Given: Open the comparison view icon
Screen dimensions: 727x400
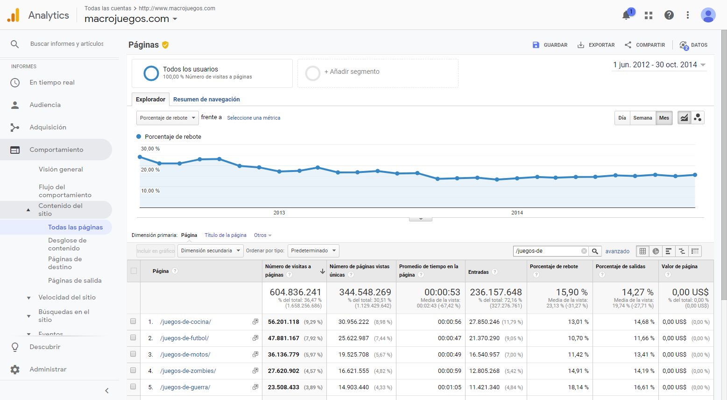Looking at the screenshot, I should pyautogui.click(x=681, y=251).
